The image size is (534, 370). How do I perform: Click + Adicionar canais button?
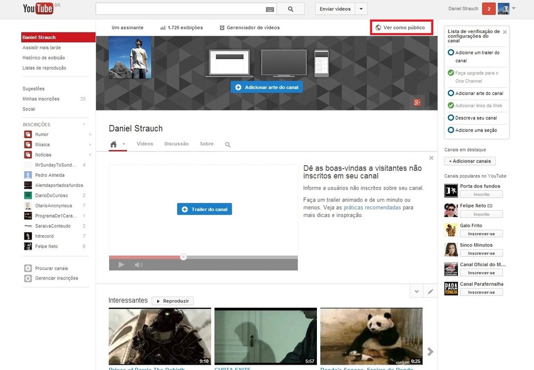tap(469, 161)
